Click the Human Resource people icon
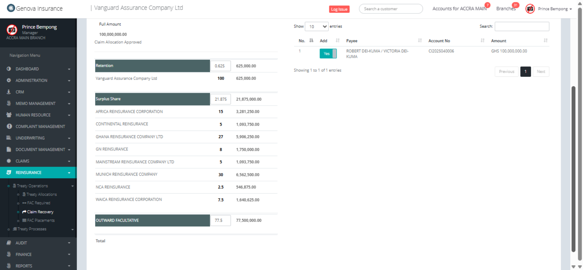The width and height of the screenshot is (583, 270). [9, 115]
